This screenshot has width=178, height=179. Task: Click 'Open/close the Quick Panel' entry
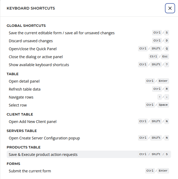tap(89, 49)
